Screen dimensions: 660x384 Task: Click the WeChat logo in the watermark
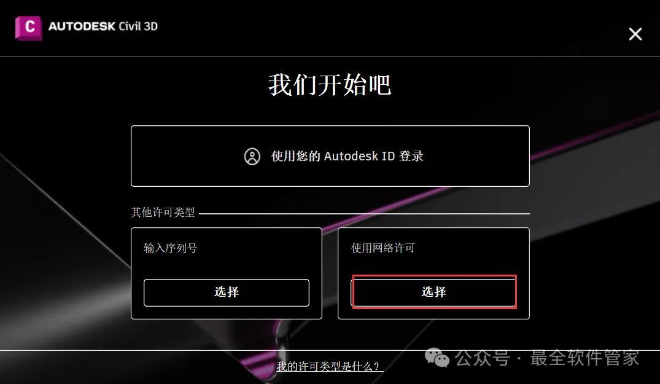tap(437, 358)
